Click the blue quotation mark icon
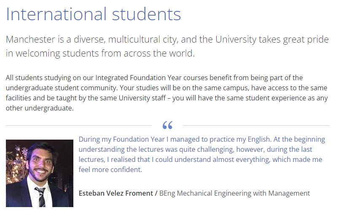Screen dimensions: 344x221 (167, 125)
